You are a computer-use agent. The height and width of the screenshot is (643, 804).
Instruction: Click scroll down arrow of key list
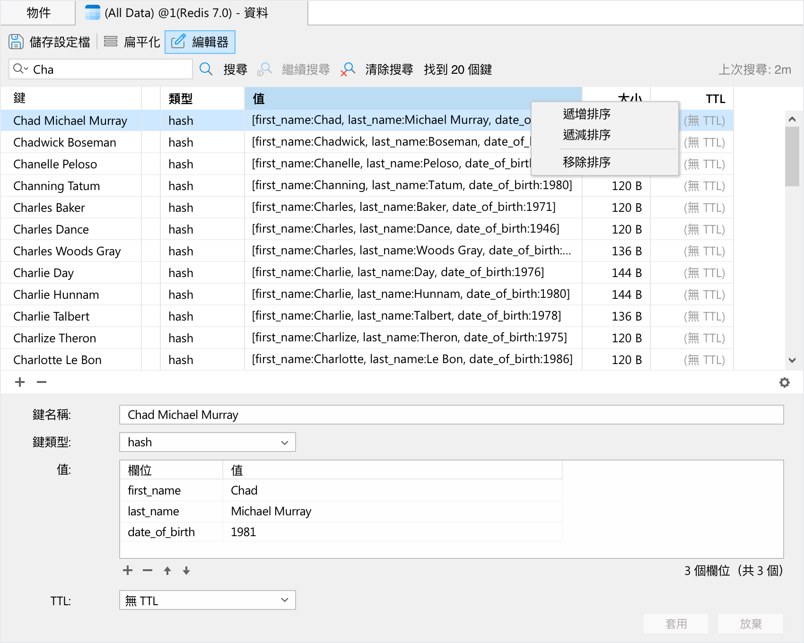[792, 360]
